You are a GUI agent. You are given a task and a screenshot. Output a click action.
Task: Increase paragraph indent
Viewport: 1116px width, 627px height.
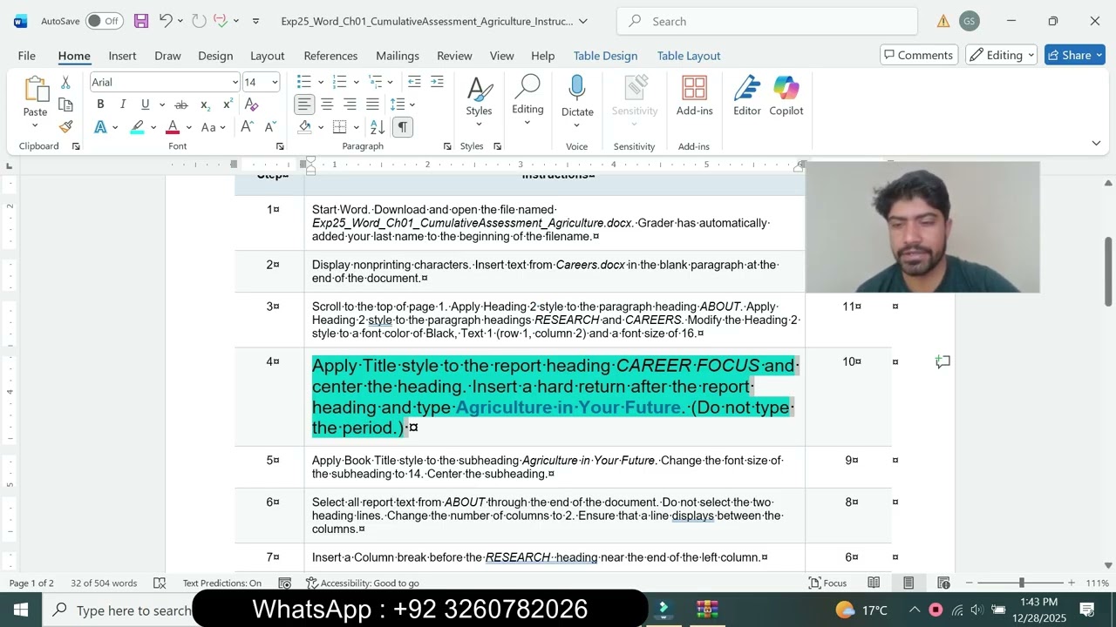[437, 82]
